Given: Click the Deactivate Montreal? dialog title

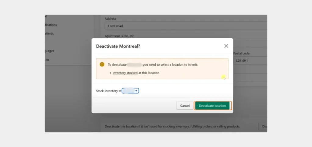Looking at the screenshot, I should pyautogui.click(x=118, y=46).
